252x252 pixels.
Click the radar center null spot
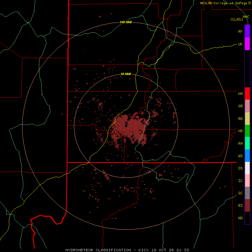point(126,124)
